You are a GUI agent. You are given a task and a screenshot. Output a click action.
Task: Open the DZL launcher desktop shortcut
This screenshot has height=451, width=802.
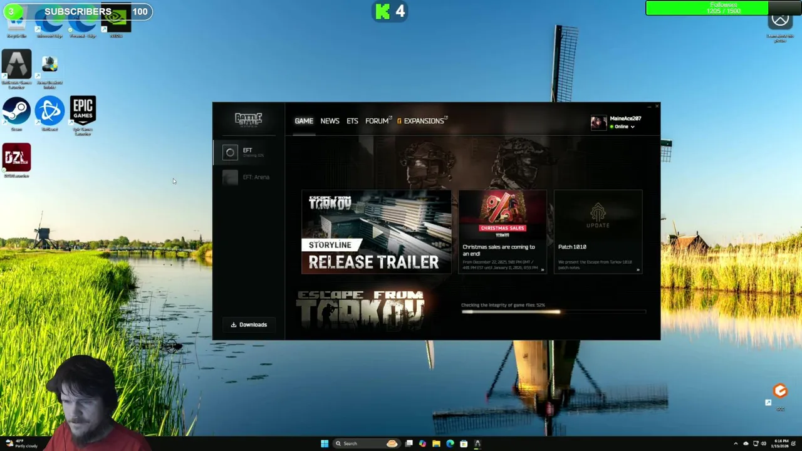[x=16, y=160]
